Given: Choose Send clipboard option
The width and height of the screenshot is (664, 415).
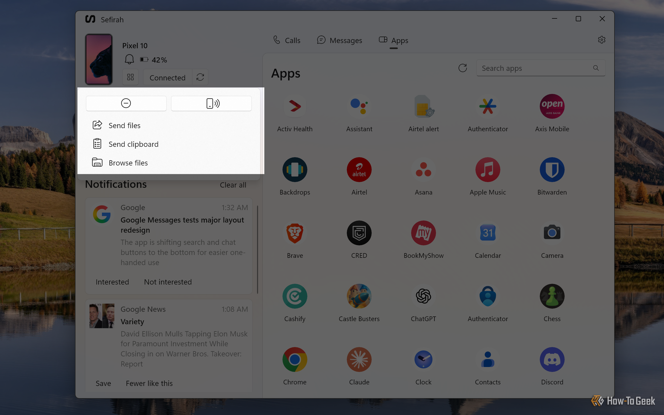Looking at the screenshot, I should pos(169,144).
